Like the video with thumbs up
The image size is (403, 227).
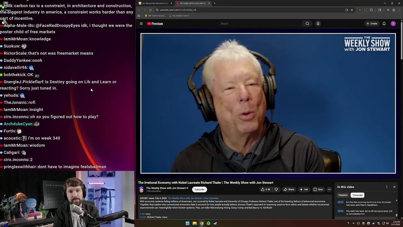tap(266, 189)
